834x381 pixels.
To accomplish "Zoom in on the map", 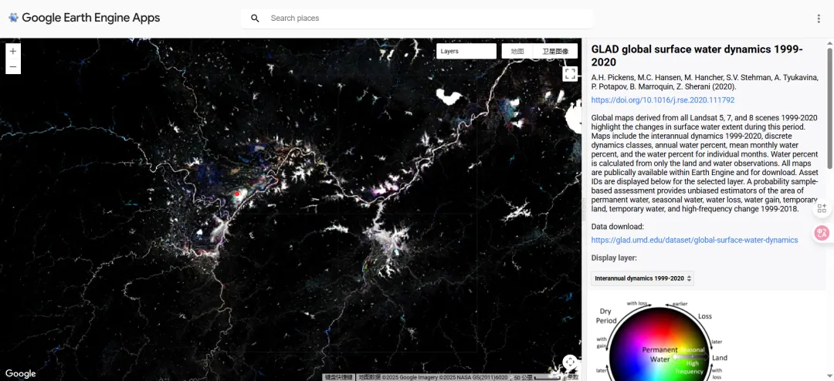I will [x=13, y=52].
